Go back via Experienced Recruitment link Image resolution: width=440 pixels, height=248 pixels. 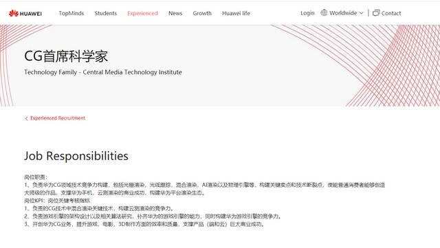pyautogui.click(x=58, y=118)
